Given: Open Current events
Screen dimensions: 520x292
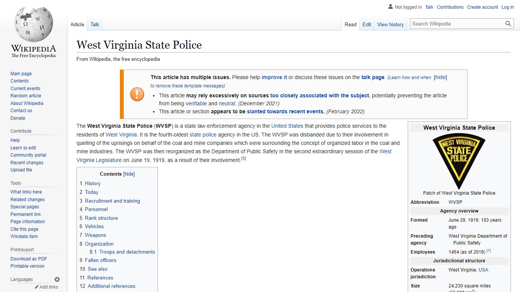Looking at the screenshot, I should 25,89.
